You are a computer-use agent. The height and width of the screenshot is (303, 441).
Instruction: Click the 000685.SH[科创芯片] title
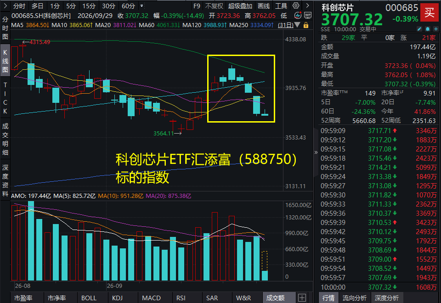click(x=41, y=16)
